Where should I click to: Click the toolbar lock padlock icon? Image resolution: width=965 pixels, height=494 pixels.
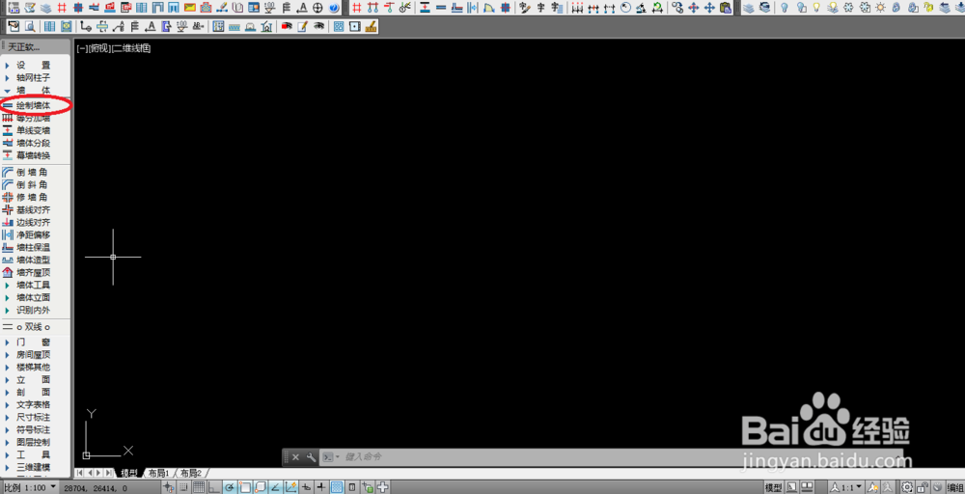tap(924, 487)
